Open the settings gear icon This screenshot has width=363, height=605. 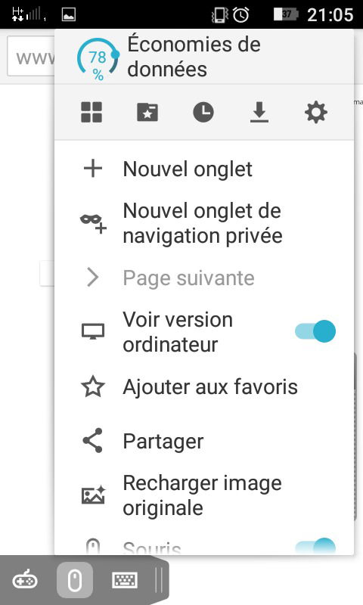pos(316,112)
